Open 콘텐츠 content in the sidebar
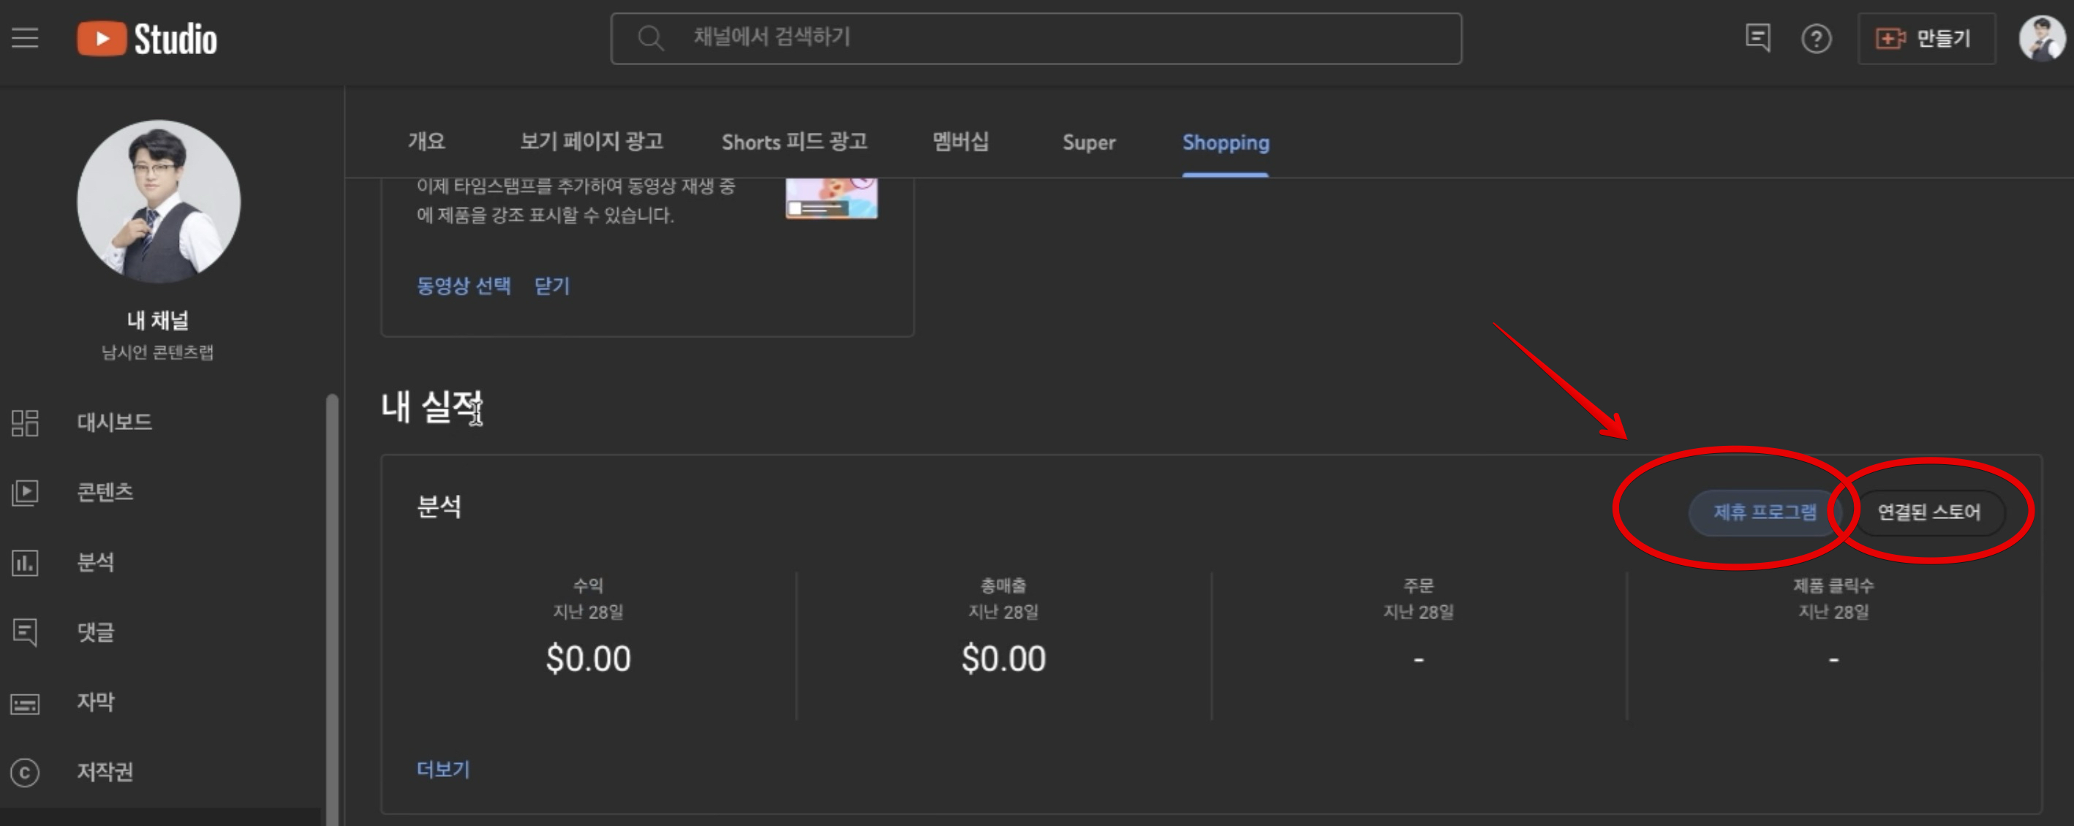Image resolution: width=2074 pixels, height=826 pixels. coord(105,492)
